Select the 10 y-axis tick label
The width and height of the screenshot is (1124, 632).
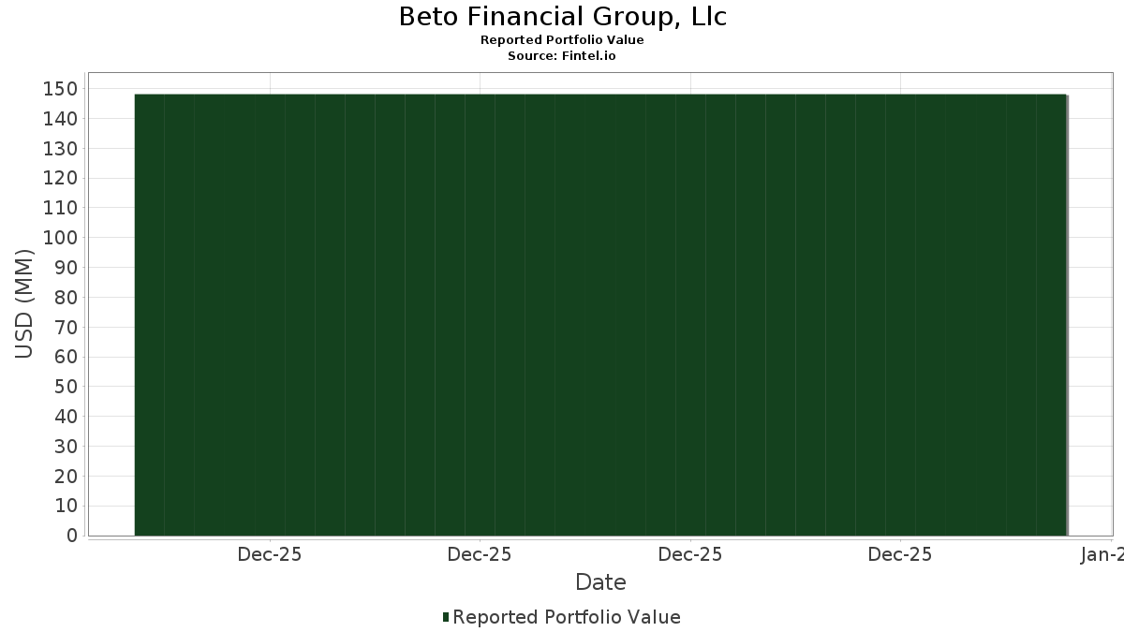tap(66, 507)
